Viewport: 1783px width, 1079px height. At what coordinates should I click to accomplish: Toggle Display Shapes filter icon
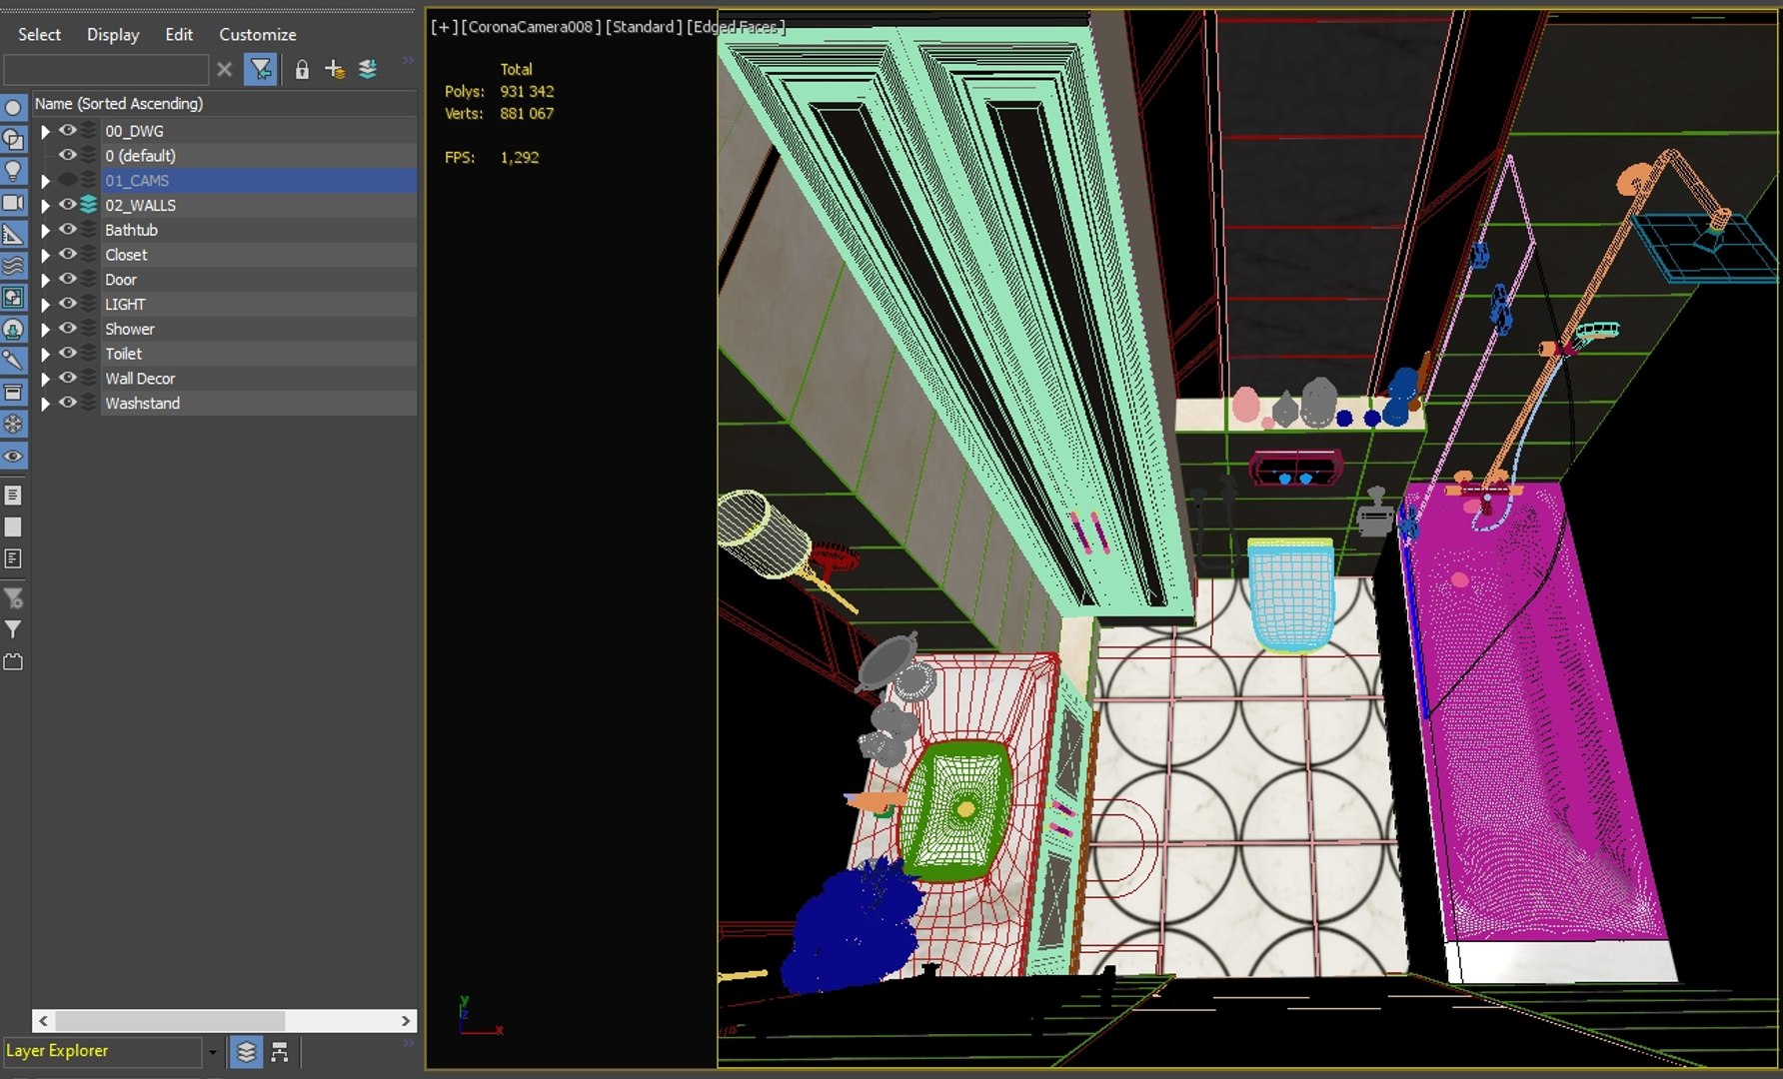click(x=13, y=139)
